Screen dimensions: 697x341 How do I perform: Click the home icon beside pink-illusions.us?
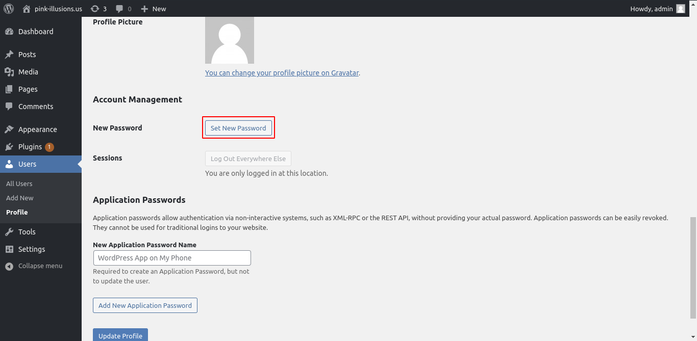click(x=27, y=9)
